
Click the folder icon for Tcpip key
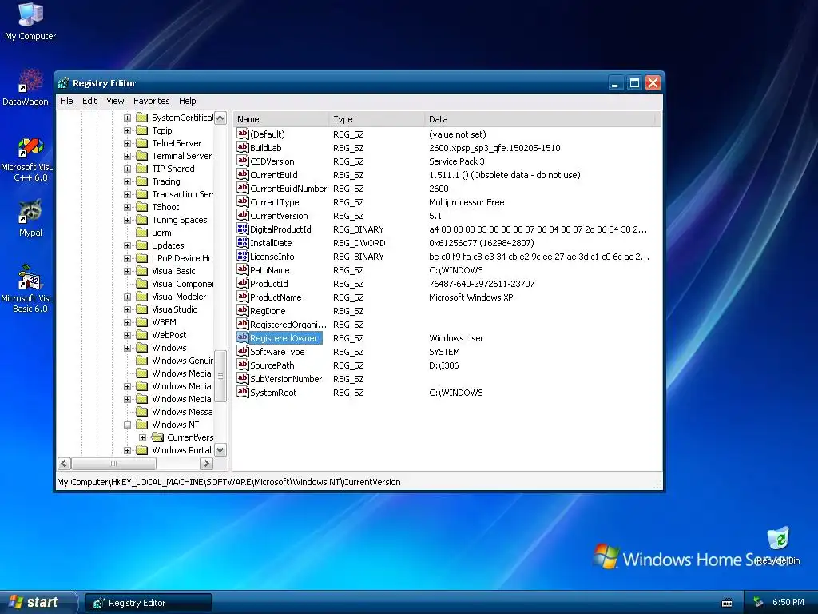(x=142, y=130)
